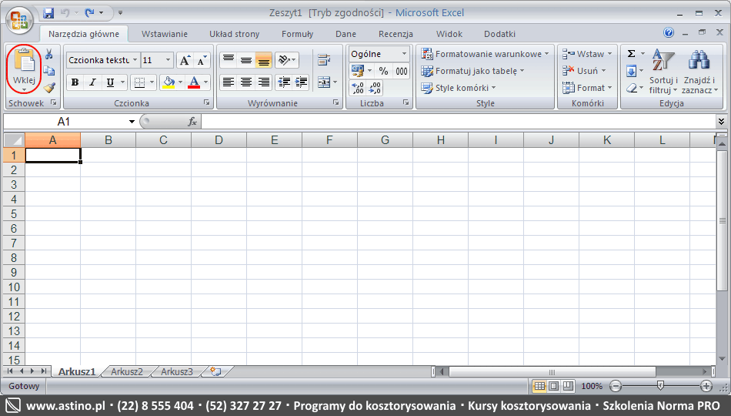Click the text orientation icon
The width and height of the screenshot is (731, 416).
point(284,60)
